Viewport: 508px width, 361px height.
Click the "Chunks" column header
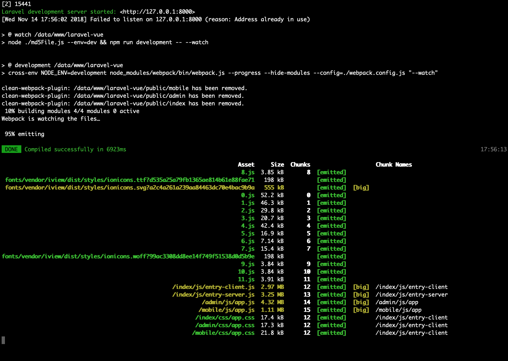pyautogui.click(x=300, y=165)
